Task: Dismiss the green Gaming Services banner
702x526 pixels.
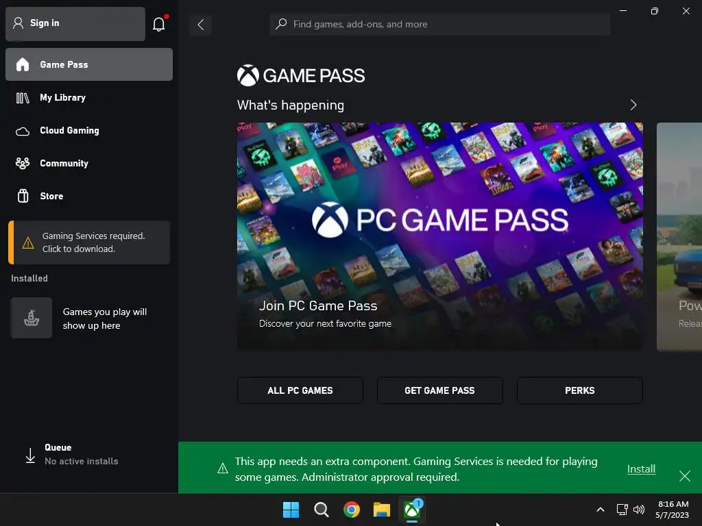Action: [x=685, y=476]
